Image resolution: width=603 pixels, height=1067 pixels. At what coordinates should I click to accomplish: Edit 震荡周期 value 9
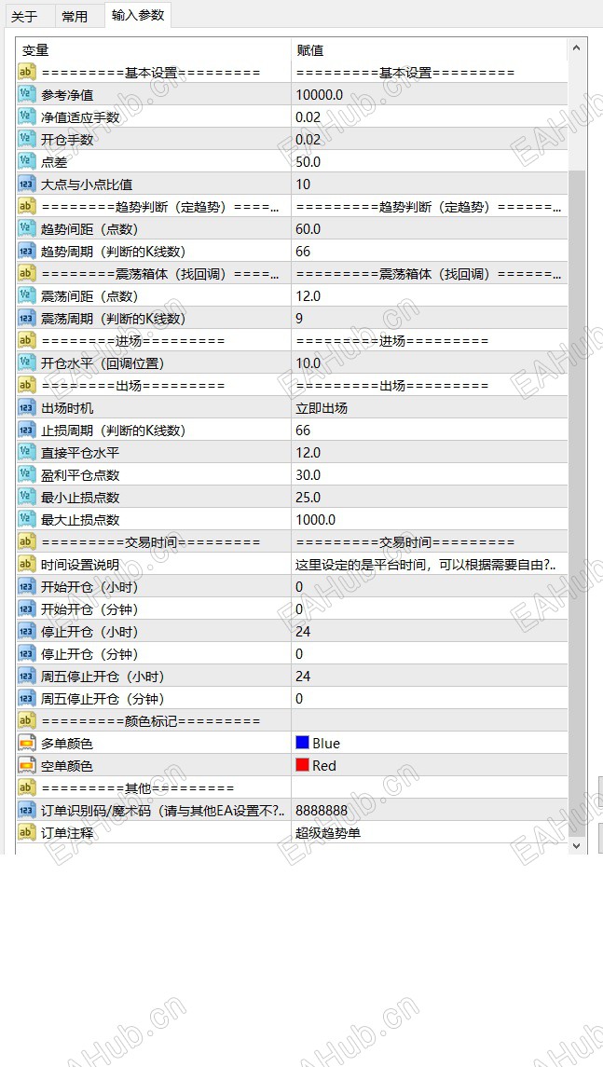(x=430, y=319)
